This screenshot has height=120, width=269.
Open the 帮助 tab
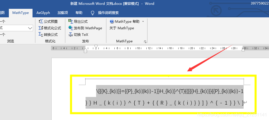[79, 13]
